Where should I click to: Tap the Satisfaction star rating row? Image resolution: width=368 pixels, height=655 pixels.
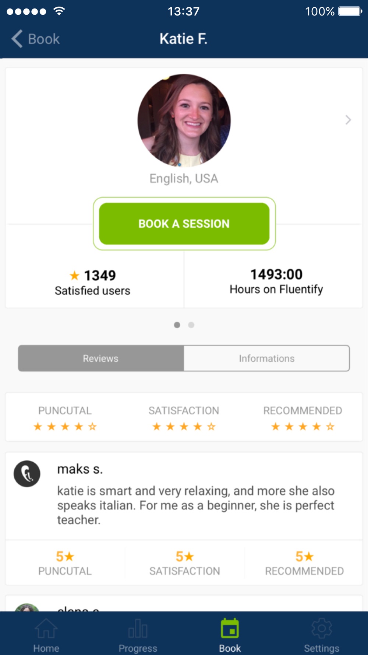pyautogui.click(x=184, y=427)
